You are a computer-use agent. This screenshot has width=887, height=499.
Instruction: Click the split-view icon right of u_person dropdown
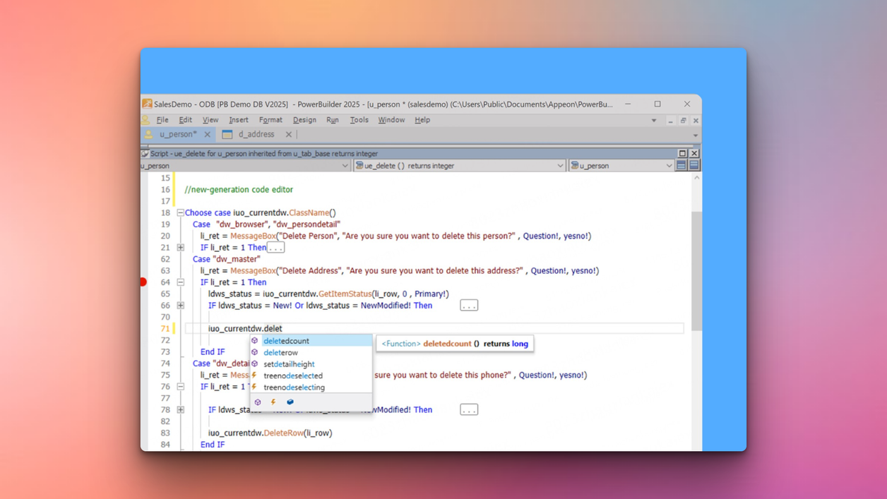[x=681, y=166]
